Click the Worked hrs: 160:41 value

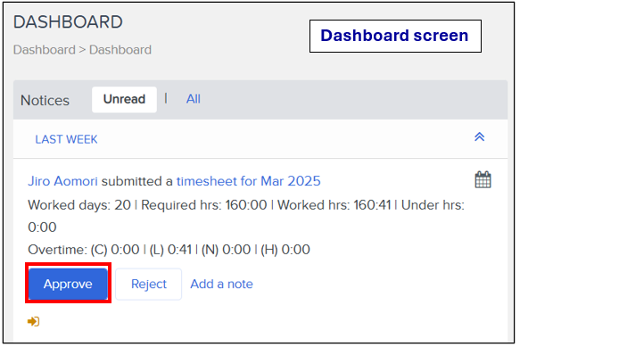tap(334, 205)
